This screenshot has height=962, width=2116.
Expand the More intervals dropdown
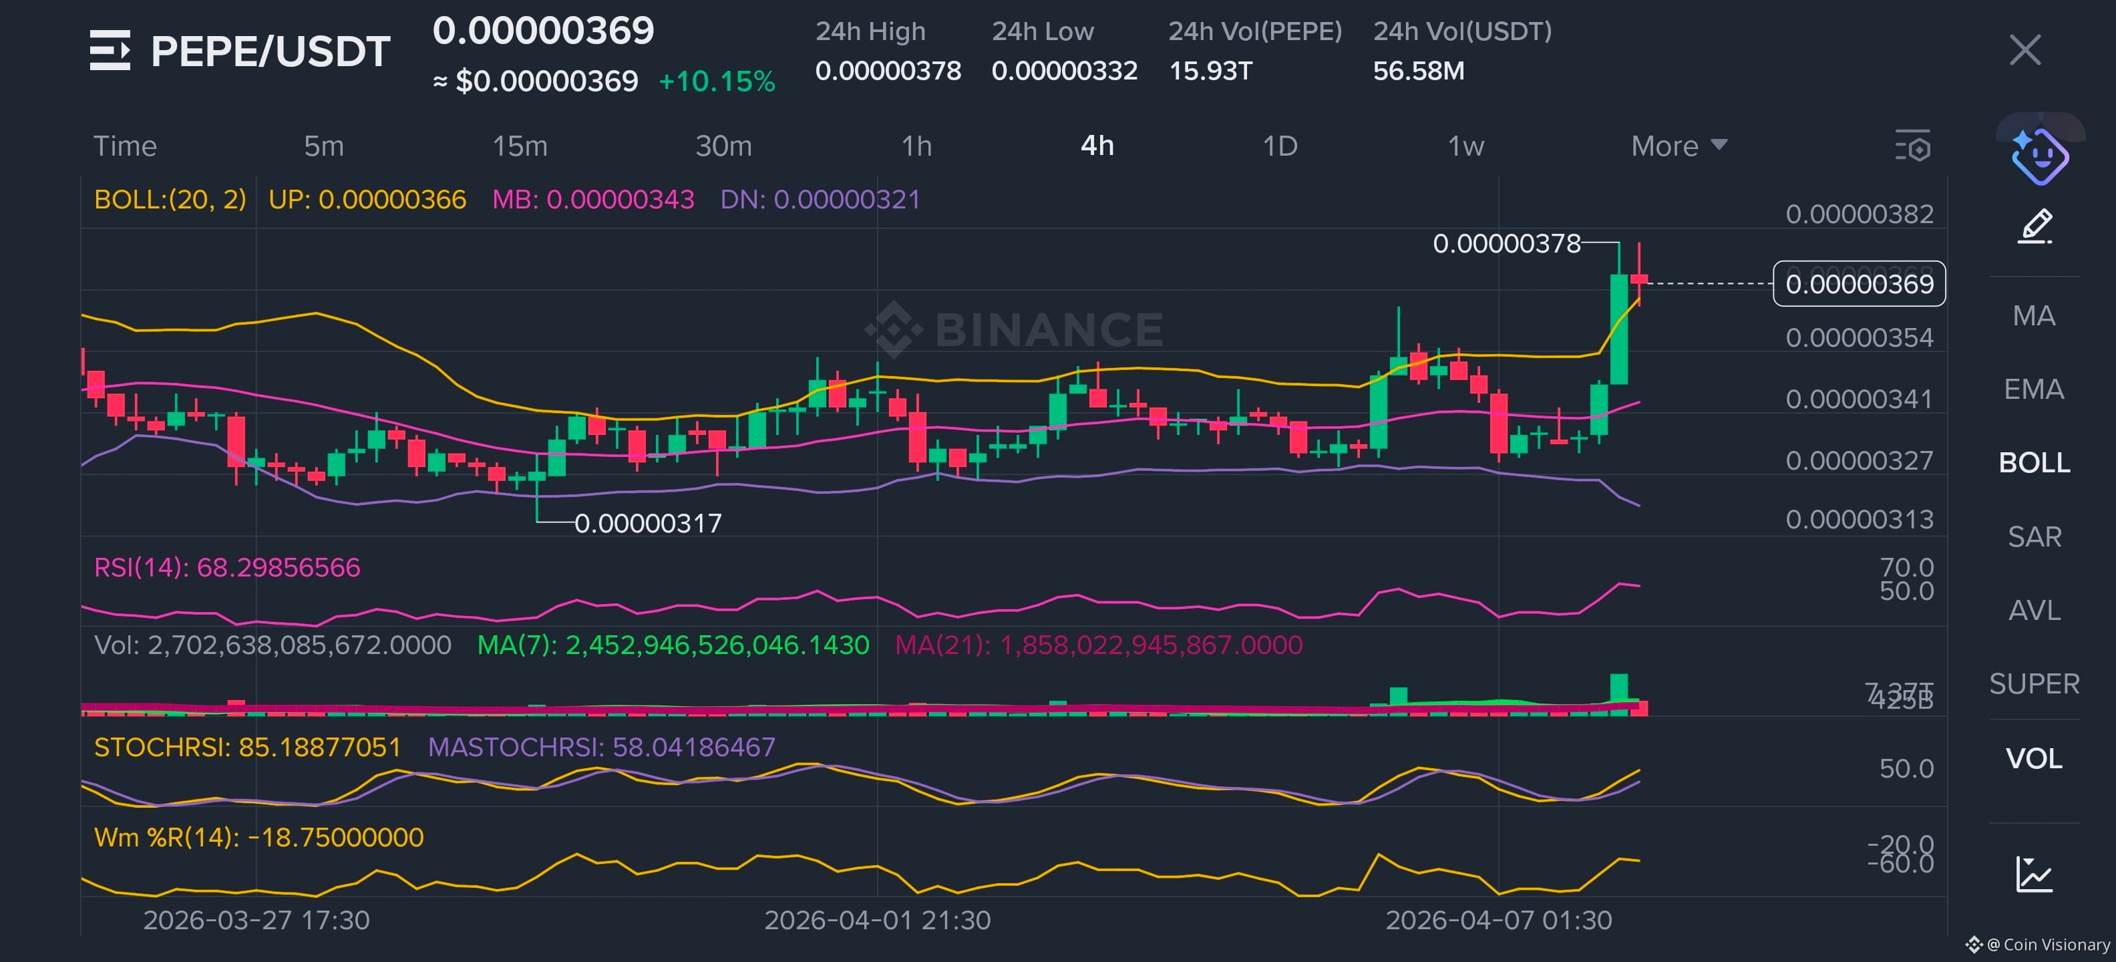click(x=1679, y=146)
